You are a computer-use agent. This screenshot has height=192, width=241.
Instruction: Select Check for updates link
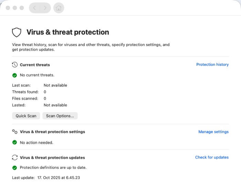212,157
